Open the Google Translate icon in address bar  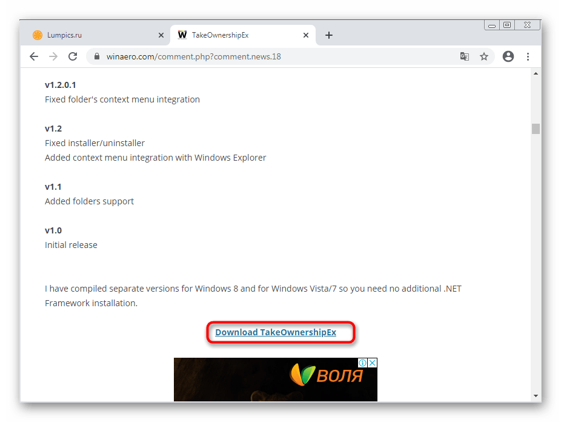click(x=465, y=56)
